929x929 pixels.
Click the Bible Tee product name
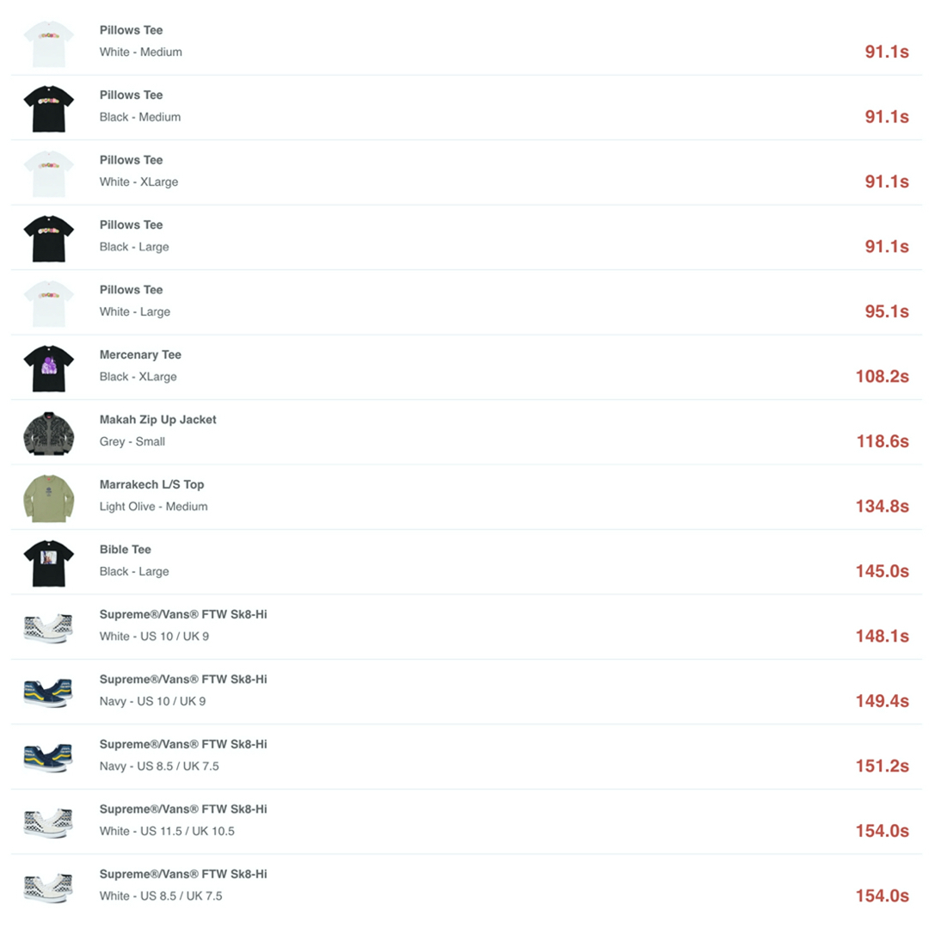coord(125,550)
